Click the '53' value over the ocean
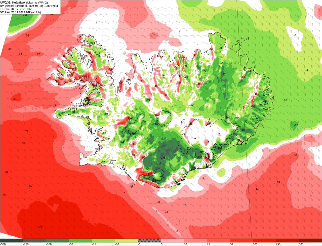The height and width of the screenshot is (246, 322). pyautogui.click(x=15, y=99)
